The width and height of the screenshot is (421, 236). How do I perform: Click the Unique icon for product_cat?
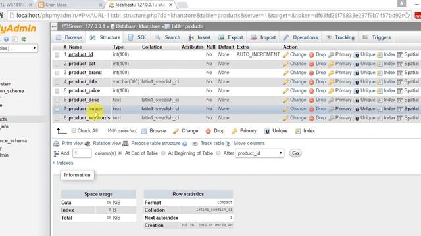[x=357, y=64]
